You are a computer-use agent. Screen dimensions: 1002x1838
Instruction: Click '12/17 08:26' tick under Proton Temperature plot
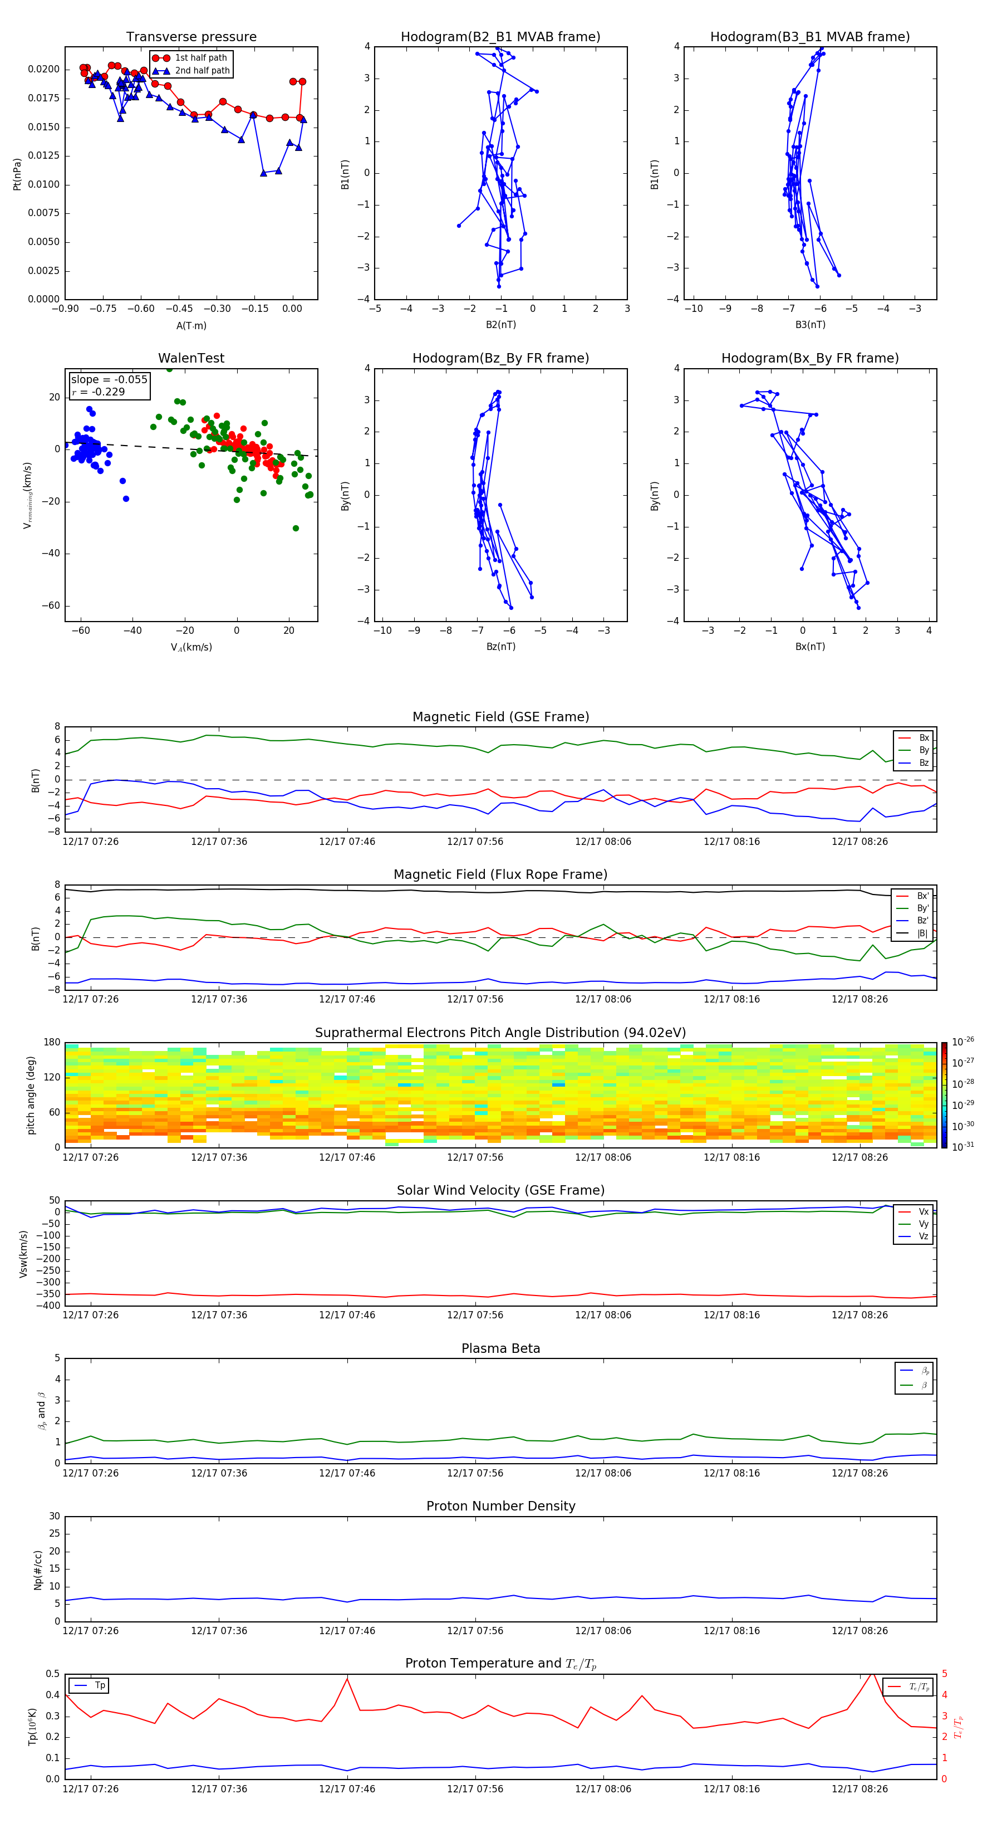pos(859,1789)
